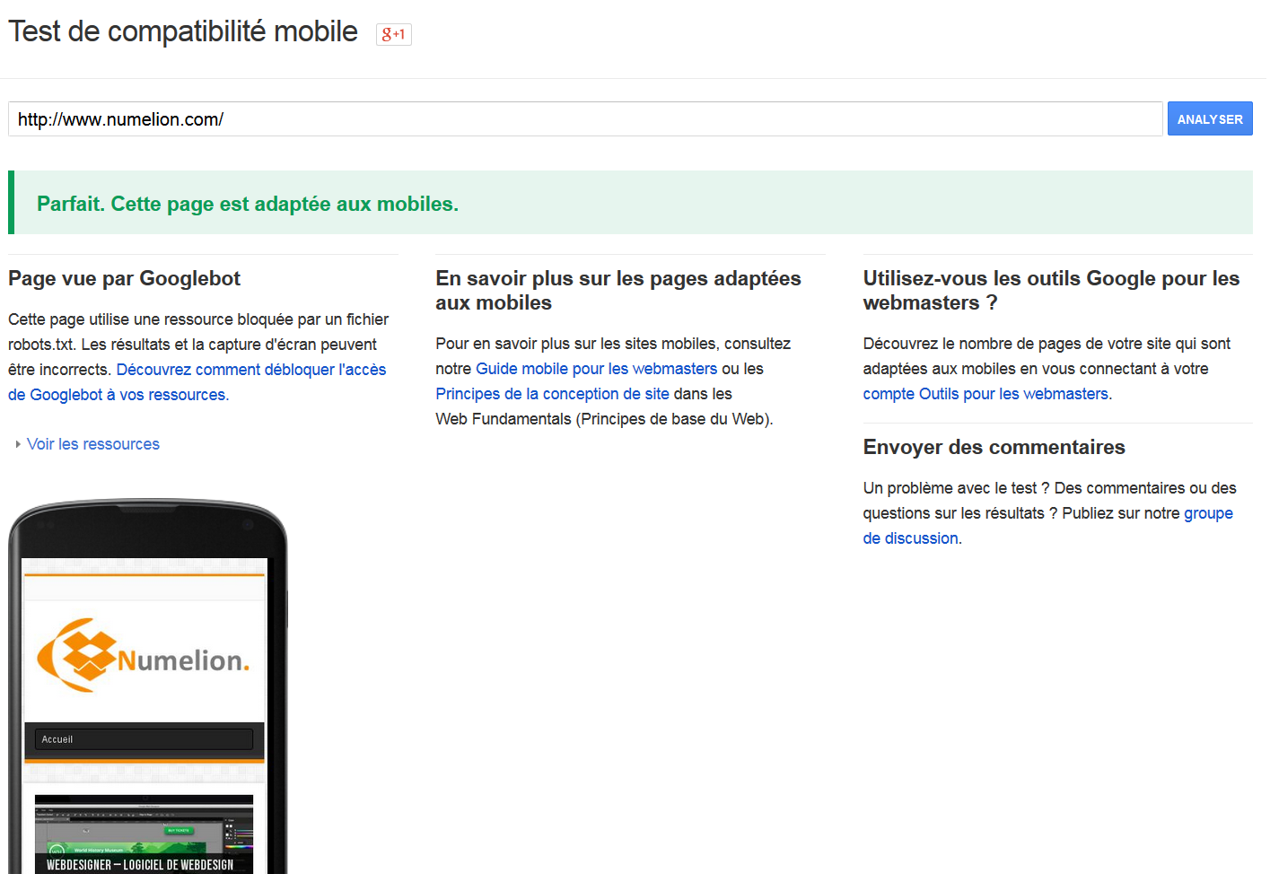Click the Test de compatibilité mobile heading
This screenshot has width=1270, height=874.
[x=183, y=31]
